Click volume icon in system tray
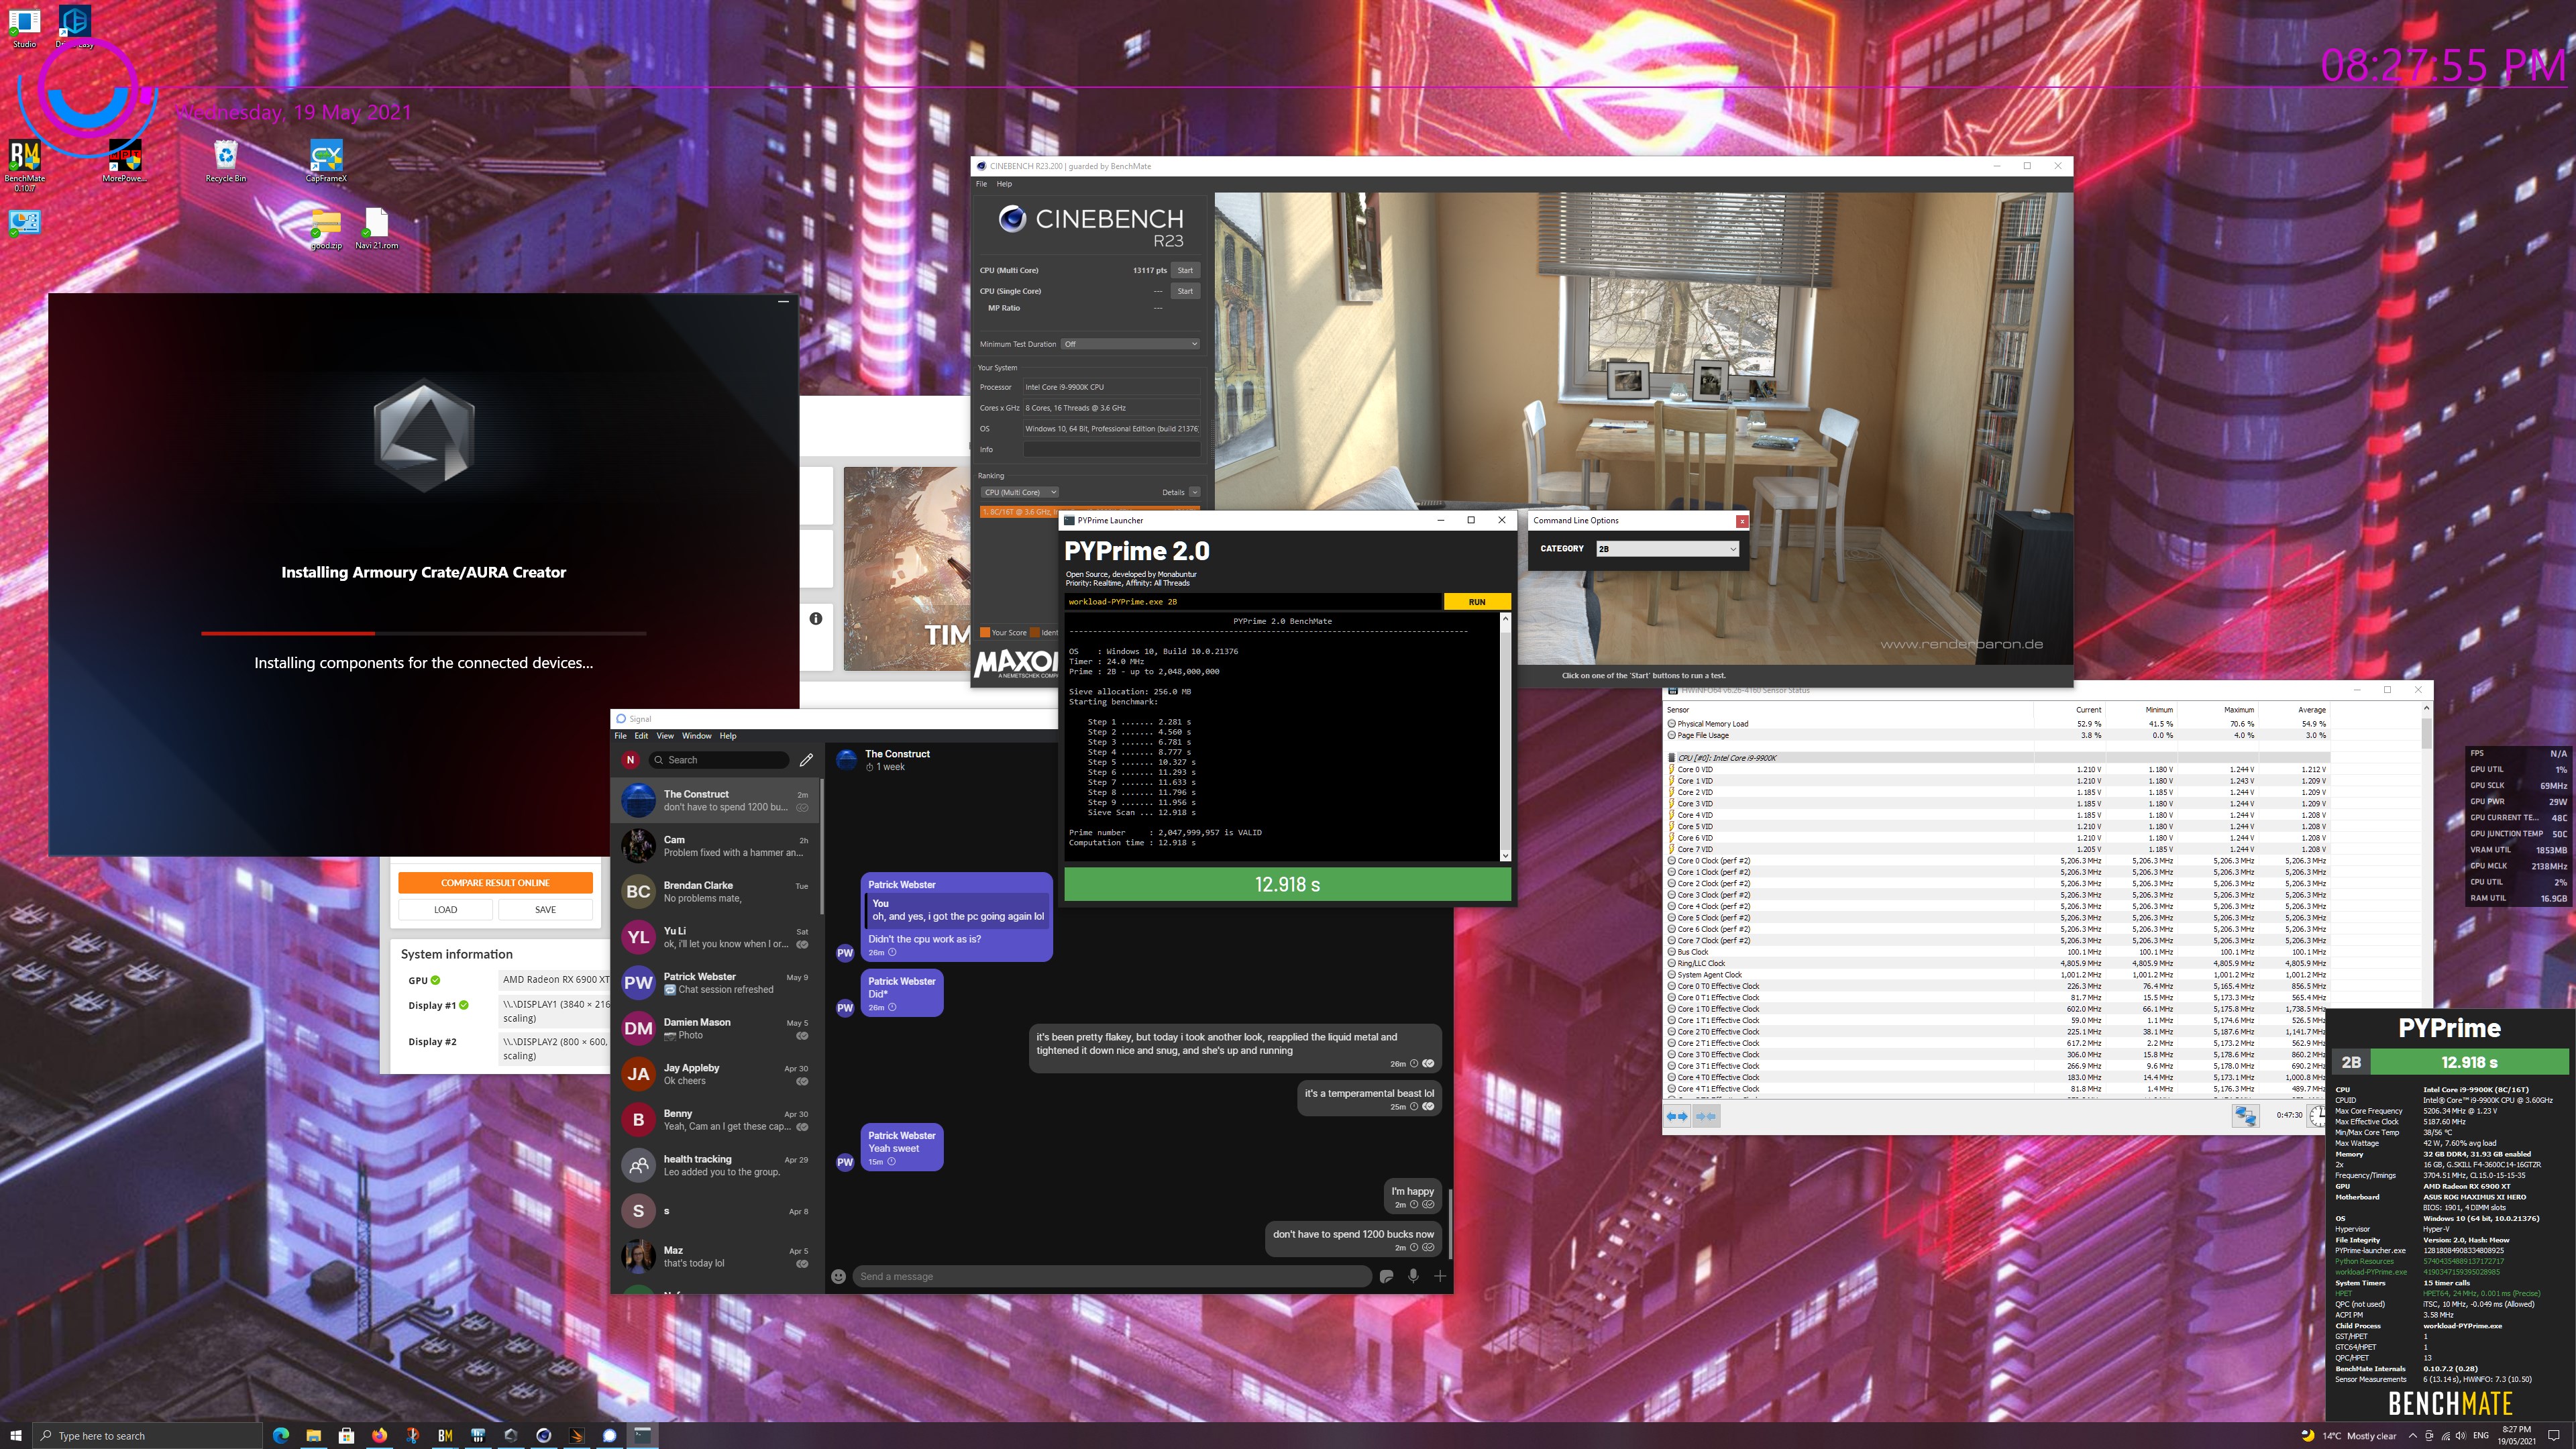This screenshot has width=2576, height=1449. pos(2460,1435)
